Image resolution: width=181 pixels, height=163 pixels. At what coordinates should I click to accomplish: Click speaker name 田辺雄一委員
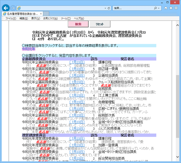point(108,69)
